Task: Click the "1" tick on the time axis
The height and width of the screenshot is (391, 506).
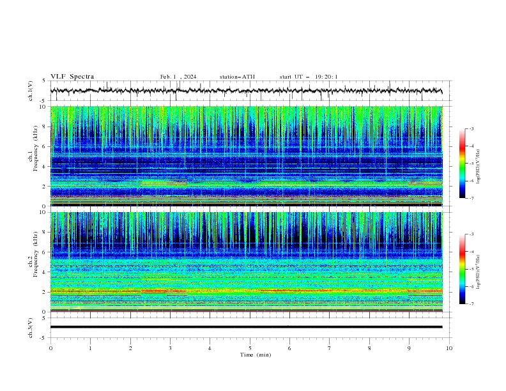Action: [90, 348]
